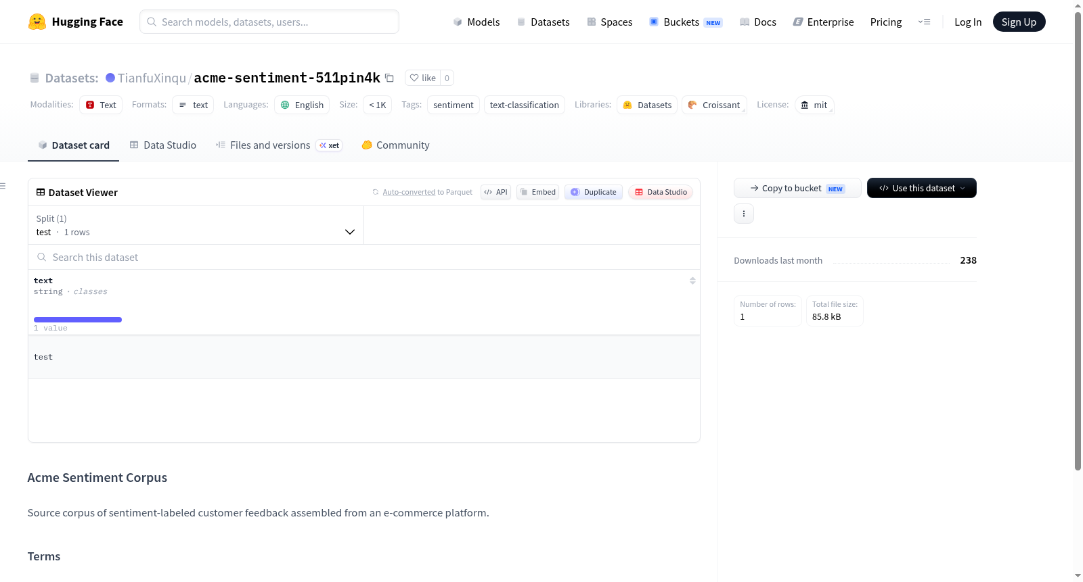This screenshot has width=1083, height=582.
Task: Open Spaces in the top navigation
Action: pos(610,22)
